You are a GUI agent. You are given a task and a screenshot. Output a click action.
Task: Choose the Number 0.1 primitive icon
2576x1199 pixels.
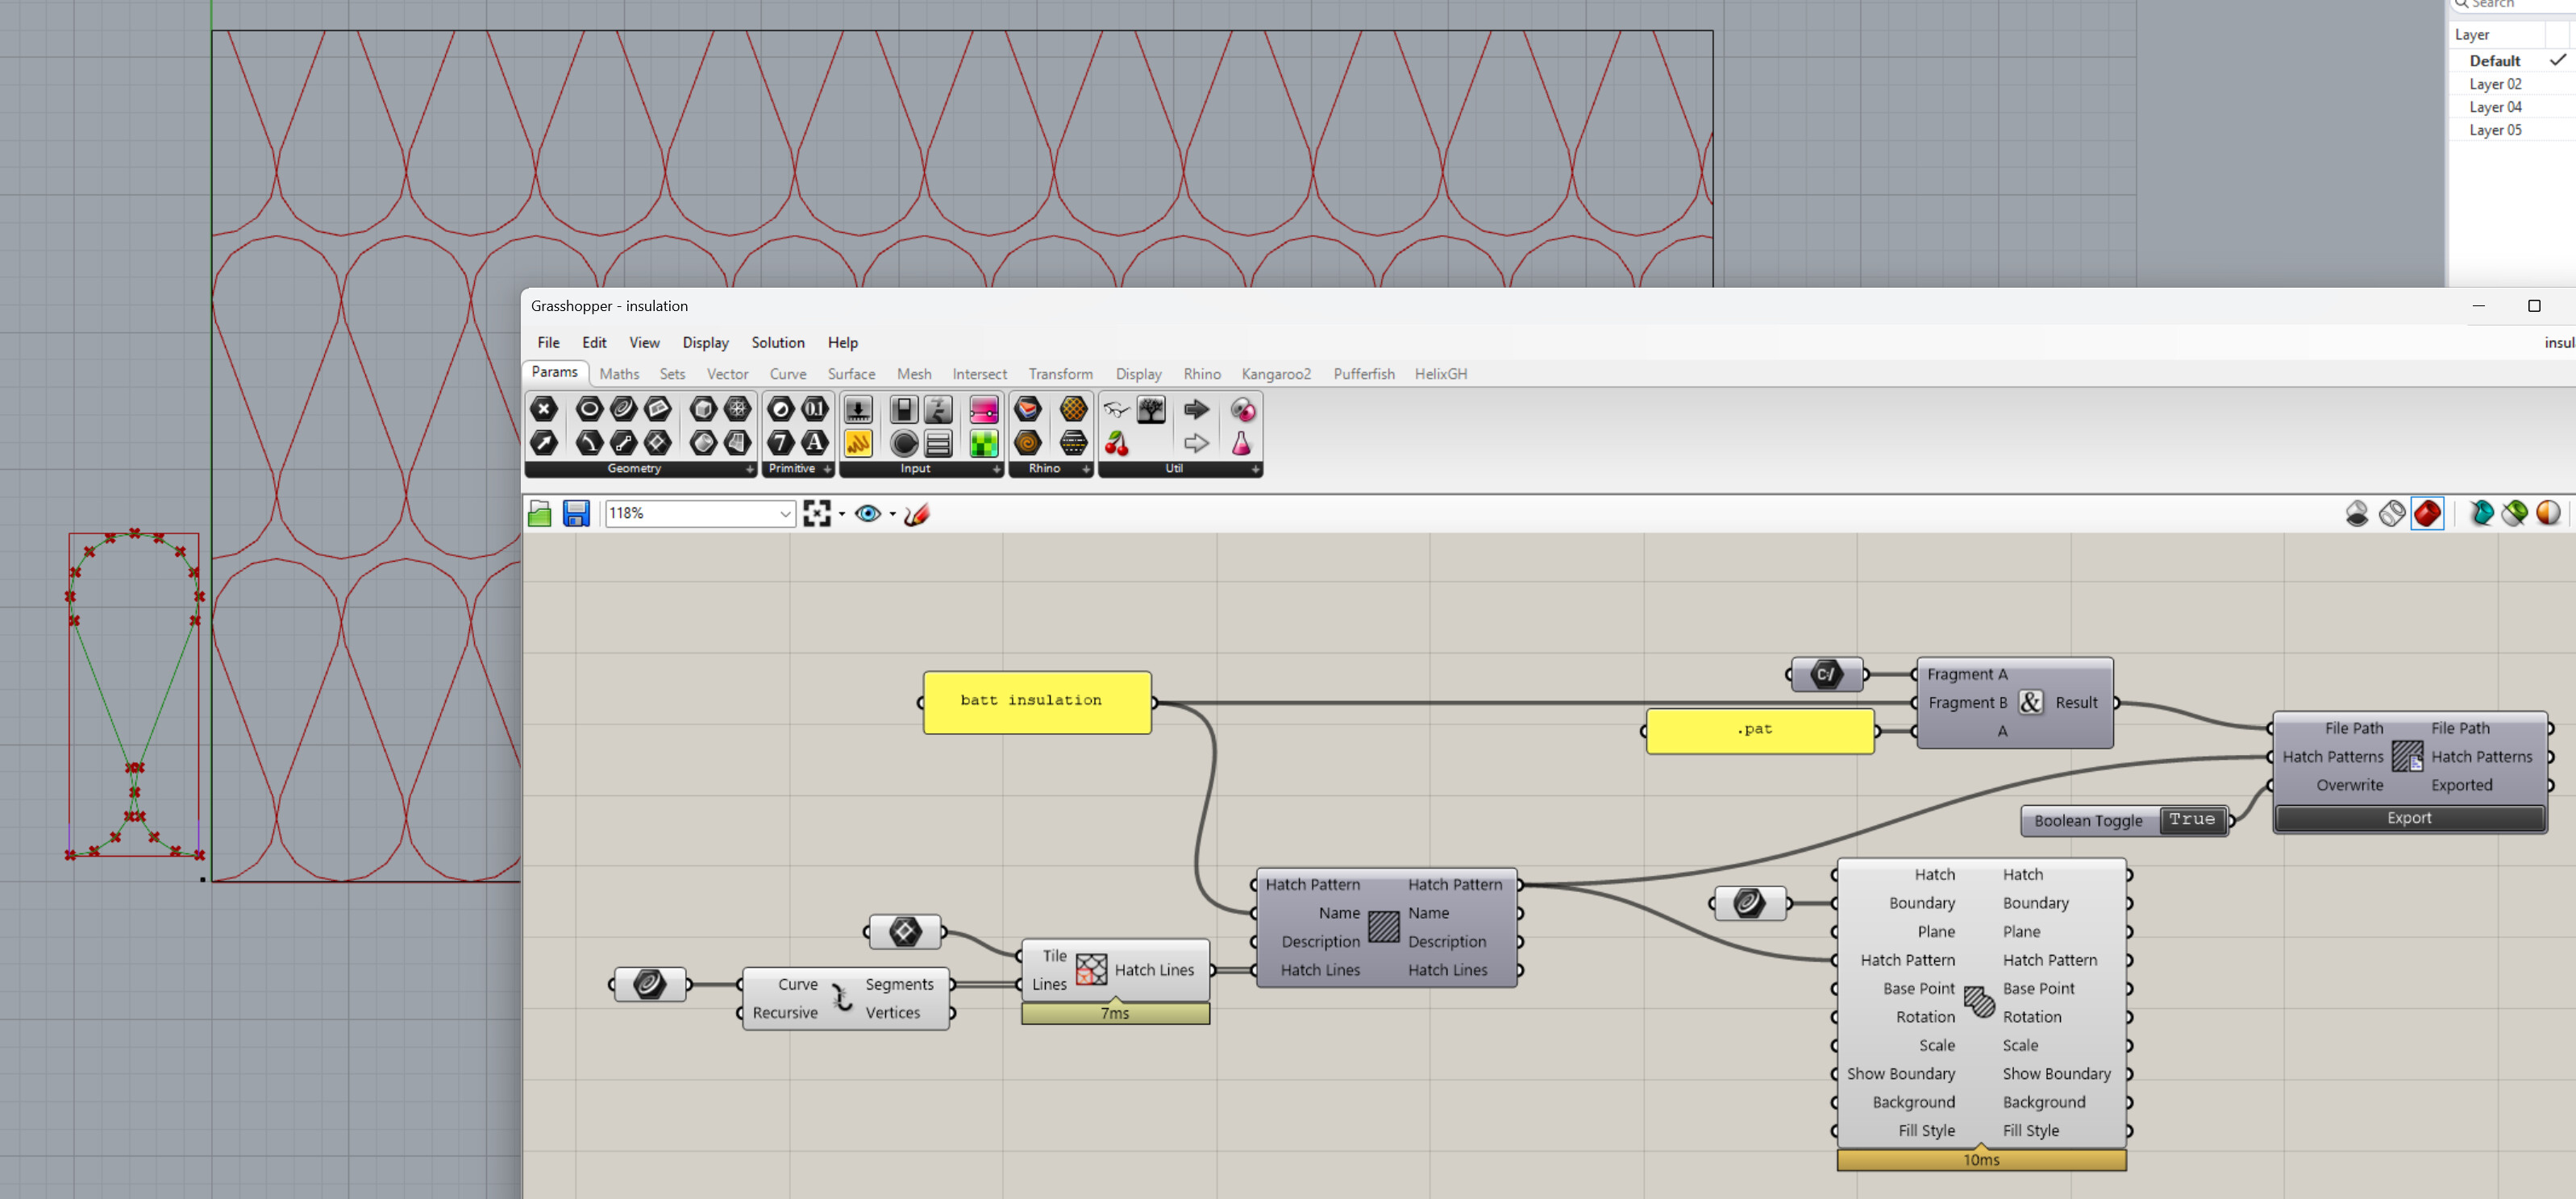pos(815,409)
